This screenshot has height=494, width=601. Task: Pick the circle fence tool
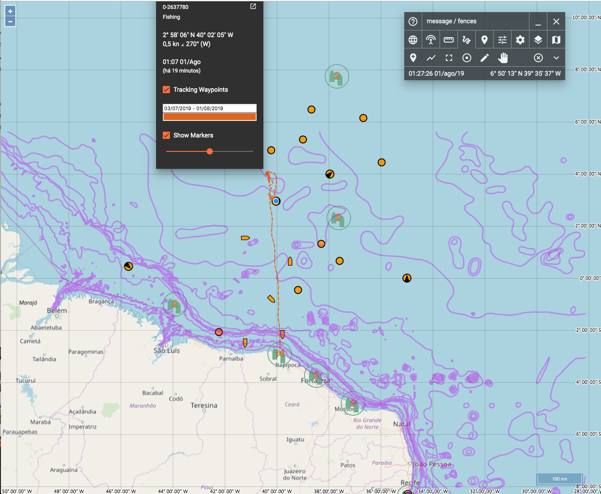(x=467, y=58)
